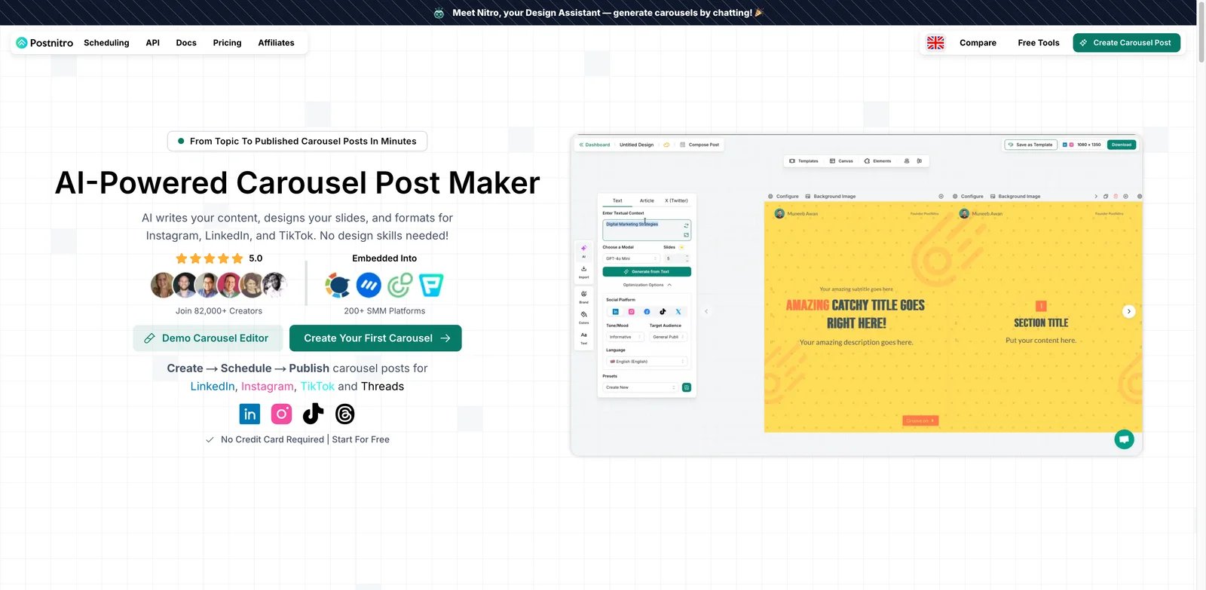Click the delete slide icon above the second slide
Image resolution: width=1206 pixels, height=590 pixels.
1116,196
